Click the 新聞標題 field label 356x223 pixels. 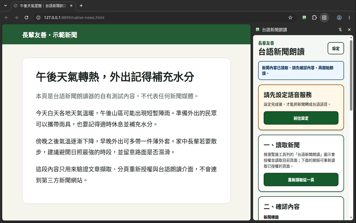click(x=271, y=217)
